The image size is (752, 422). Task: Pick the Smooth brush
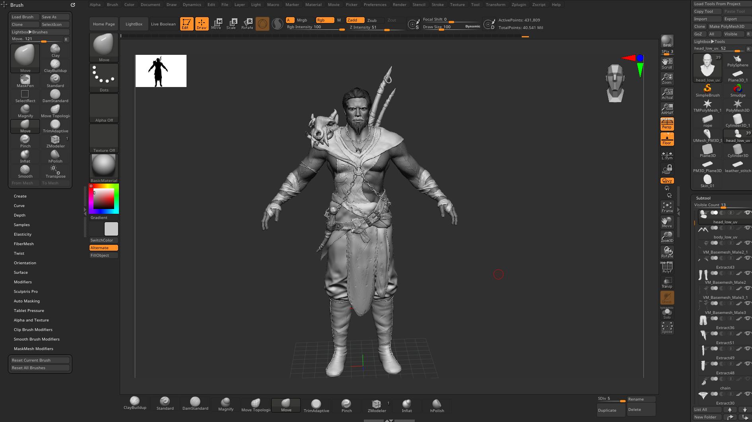pos(25,171)
